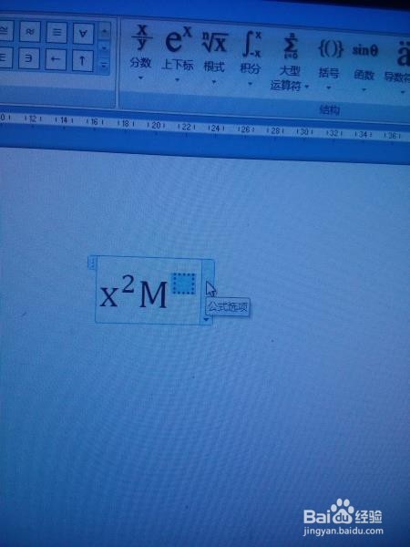
Task: Select the empty superscript placeholder after M
Action: pyautogui.click(x=184, y=284)
